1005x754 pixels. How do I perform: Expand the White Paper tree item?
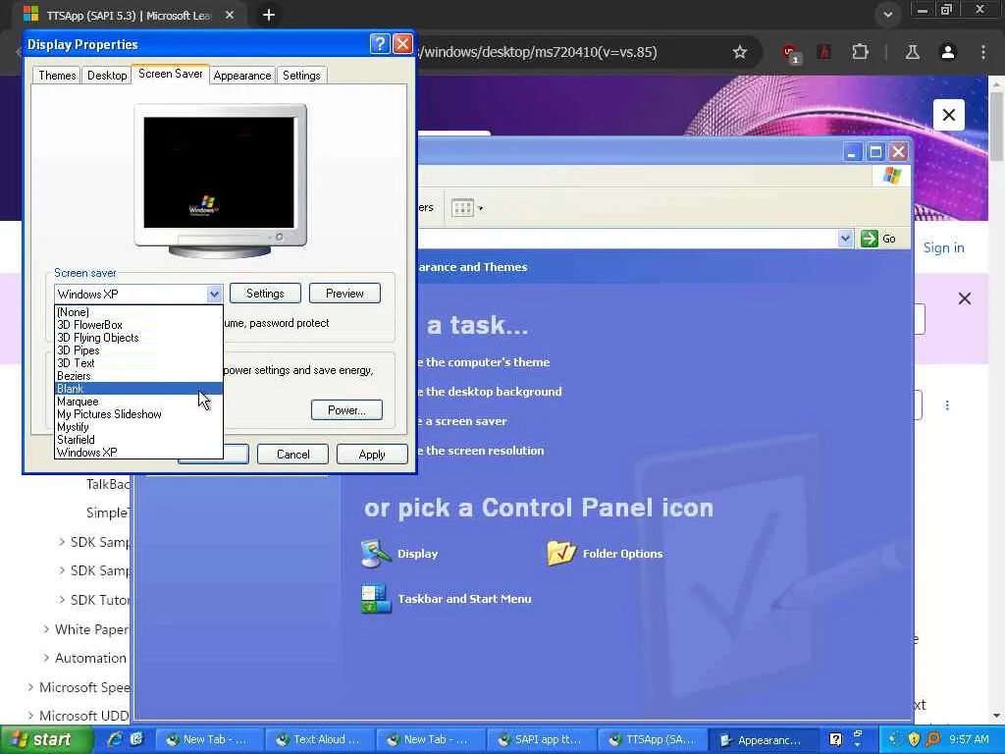point(46,629)
